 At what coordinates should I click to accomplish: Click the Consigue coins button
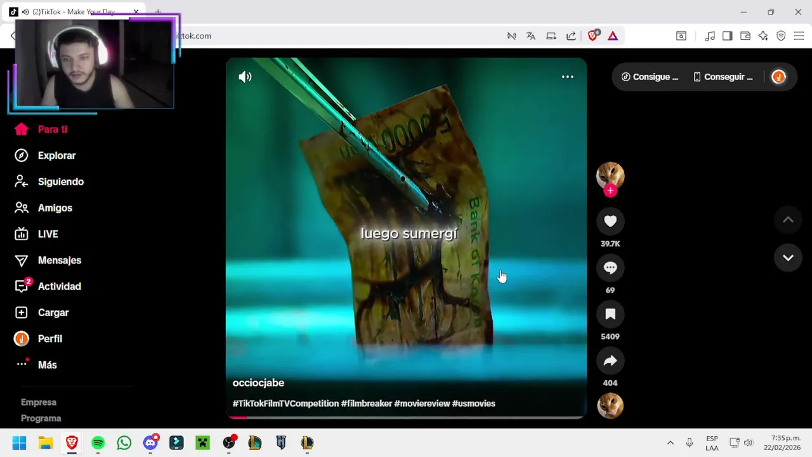pos(650,77)
